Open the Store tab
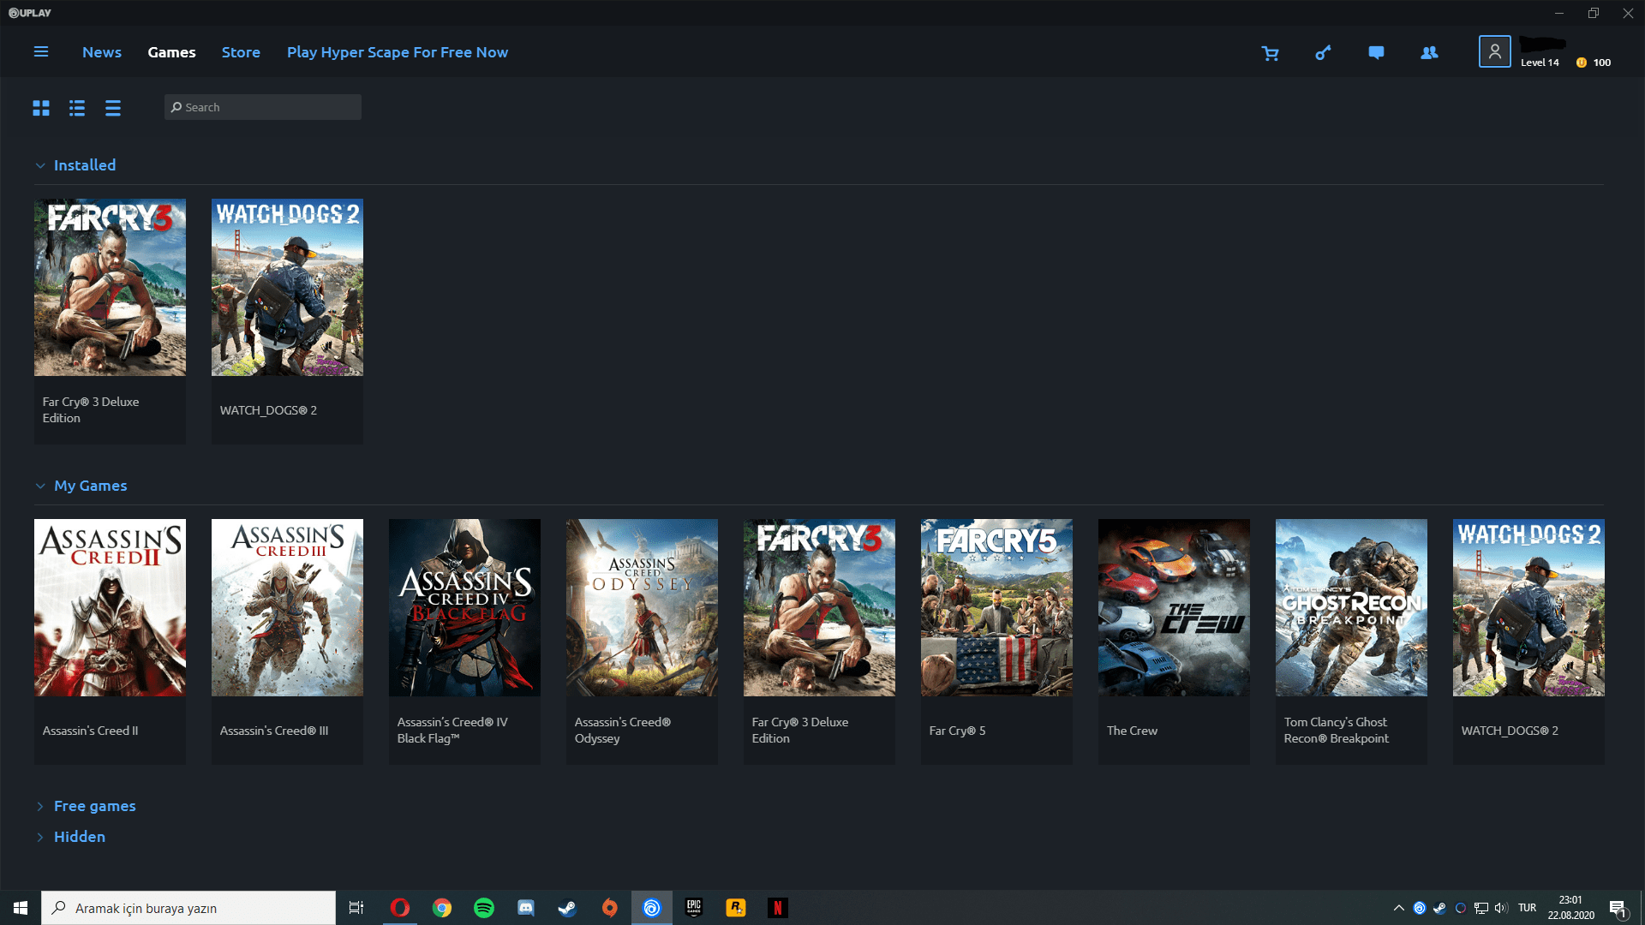The width and height of the screenshot is (1645, 925). 241,52
